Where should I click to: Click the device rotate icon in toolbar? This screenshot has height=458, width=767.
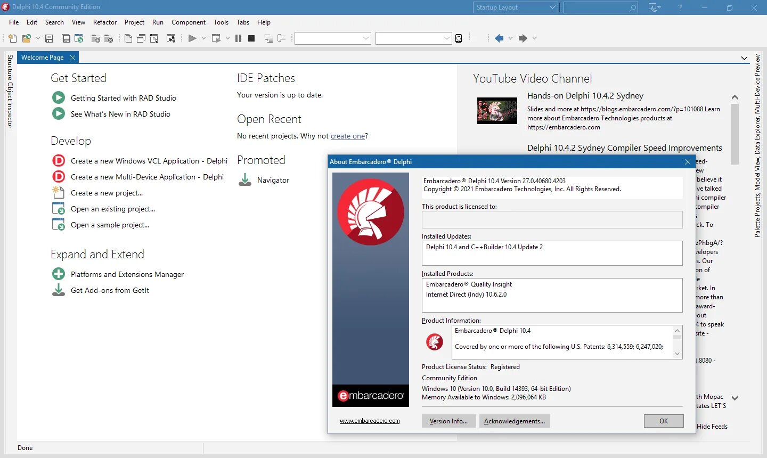pos(459,38)
